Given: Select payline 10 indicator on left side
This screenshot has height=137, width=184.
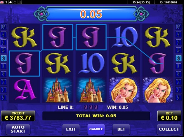Looking at the screenshot, I should pos(4,27).
